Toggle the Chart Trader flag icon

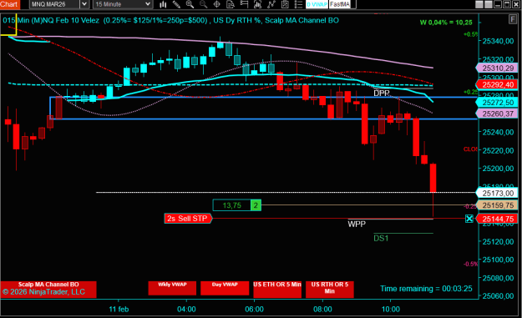(x=244, y=4)
